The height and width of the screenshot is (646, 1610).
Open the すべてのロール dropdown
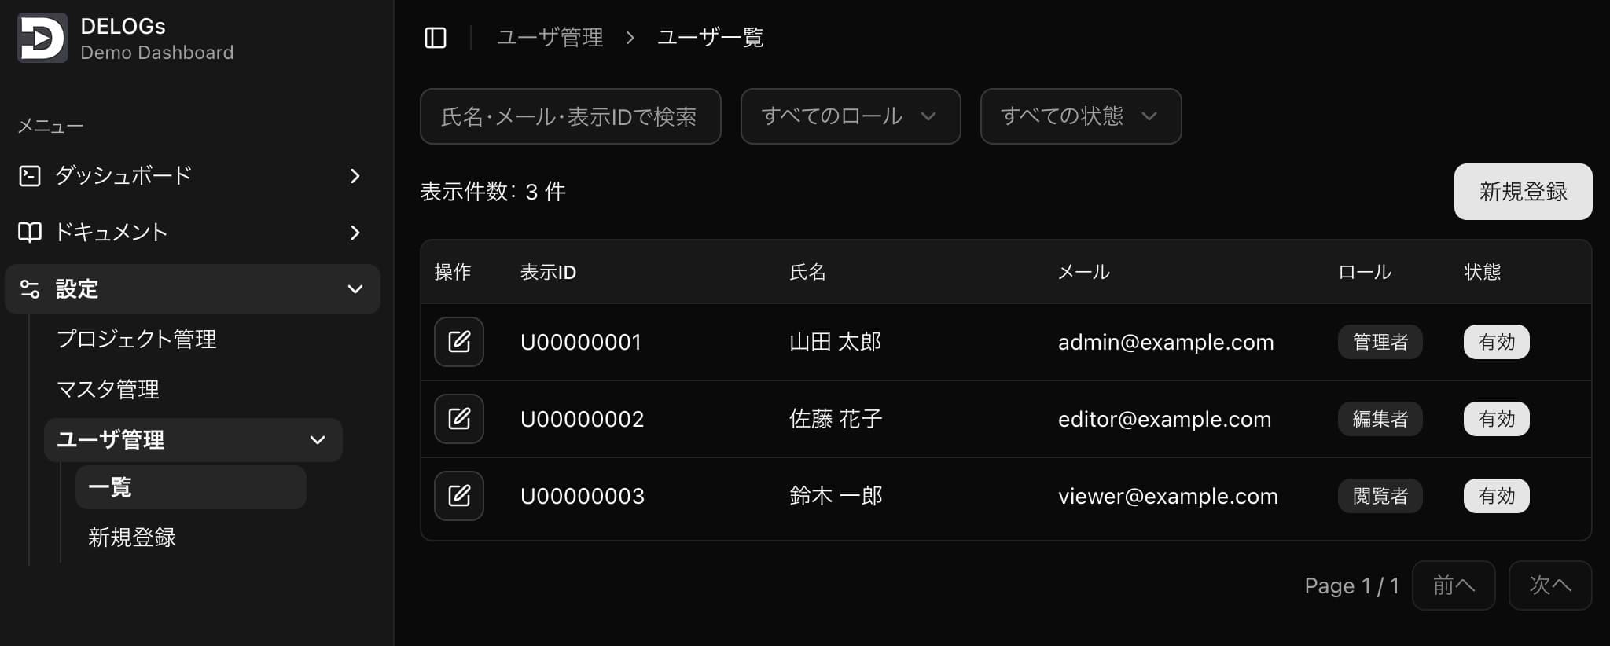coord(850,116)
